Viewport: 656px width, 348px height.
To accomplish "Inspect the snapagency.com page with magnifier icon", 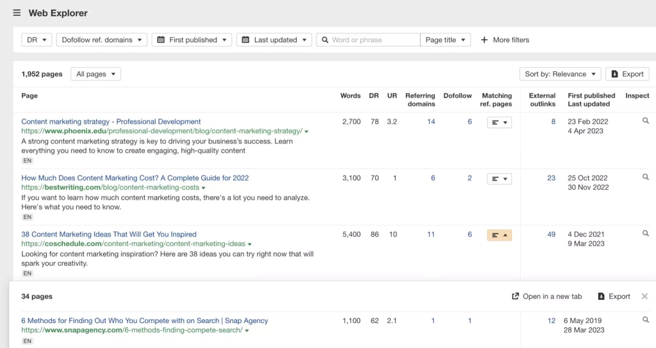I will [646, 320].
